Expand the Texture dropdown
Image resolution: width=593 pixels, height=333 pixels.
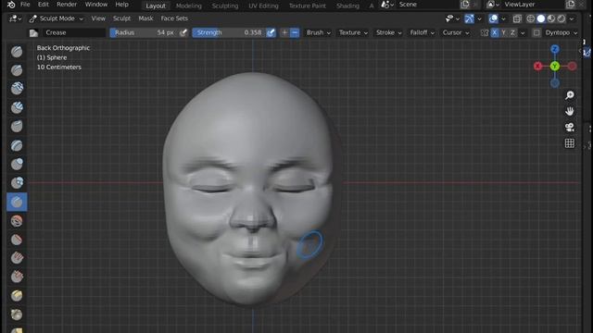click(x=353, y=33)
